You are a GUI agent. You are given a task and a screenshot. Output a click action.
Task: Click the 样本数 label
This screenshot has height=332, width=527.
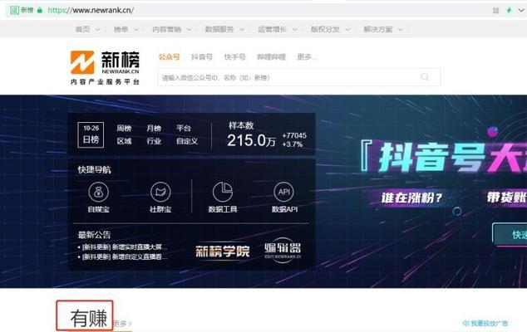[x=241, y=125]
